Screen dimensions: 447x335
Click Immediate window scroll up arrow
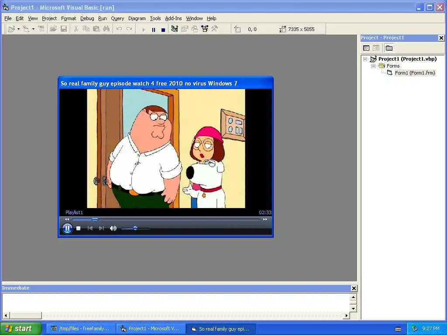tap(353, 297)
